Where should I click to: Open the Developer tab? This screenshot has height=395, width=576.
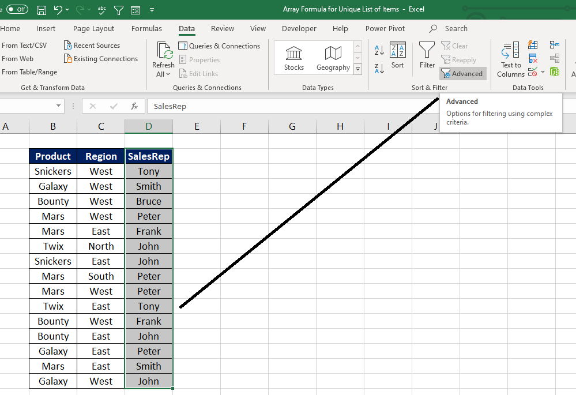299,29
